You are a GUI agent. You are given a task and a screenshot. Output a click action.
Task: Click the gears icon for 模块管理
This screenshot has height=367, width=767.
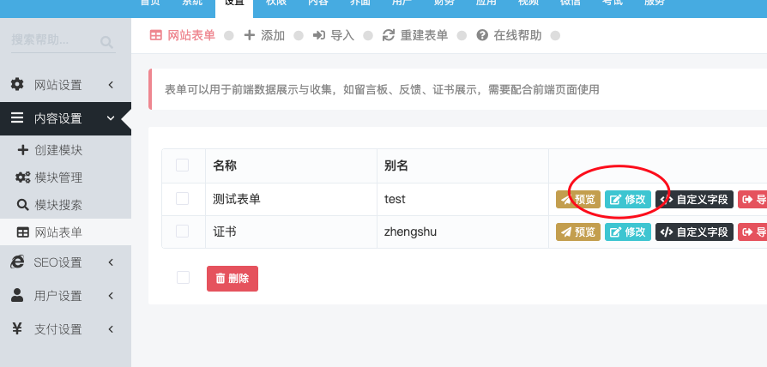(x=22, y=177)
